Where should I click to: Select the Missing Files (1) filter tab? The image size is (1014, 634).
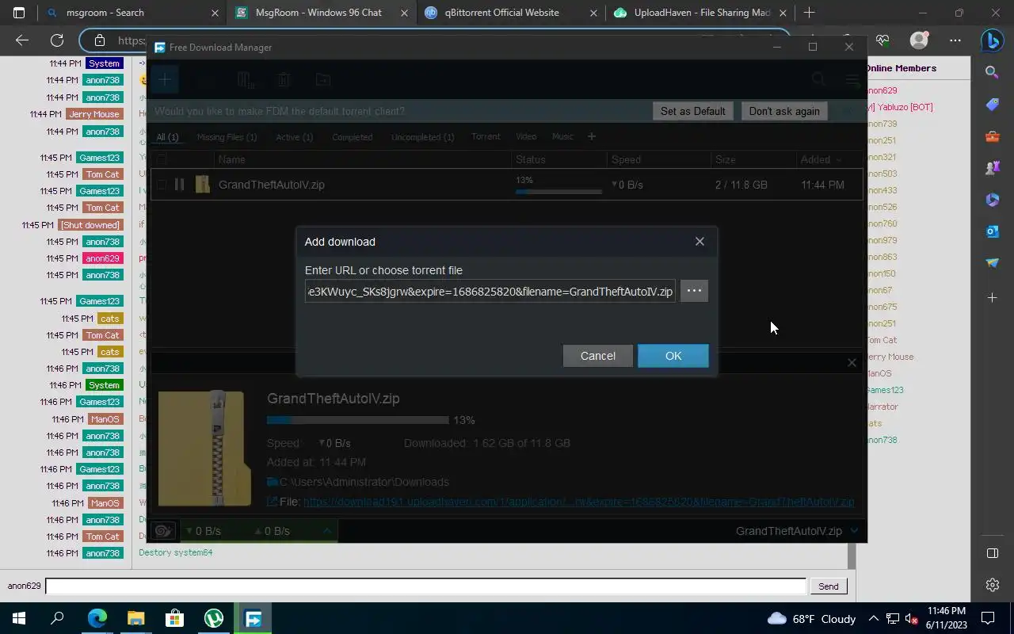(227, 137)
